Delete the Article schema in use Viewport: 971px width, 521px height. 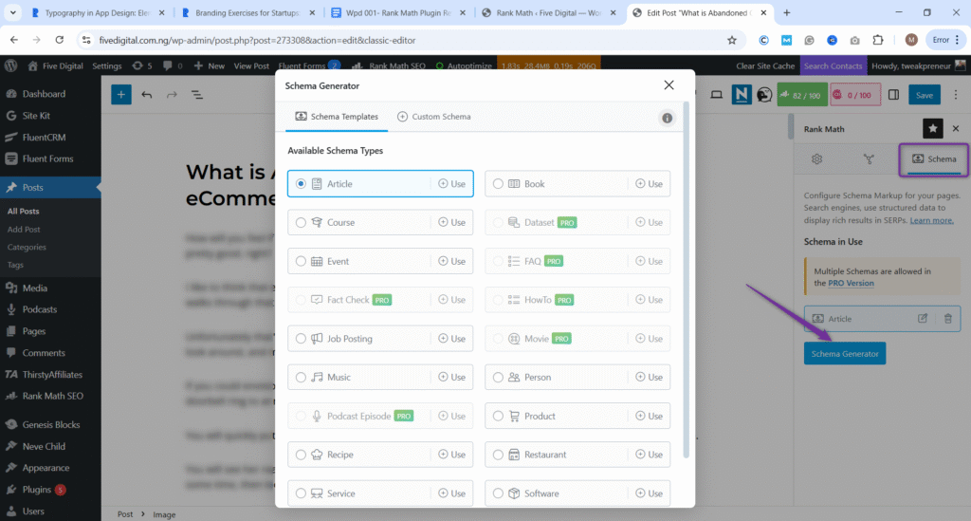tap(948, 319)
